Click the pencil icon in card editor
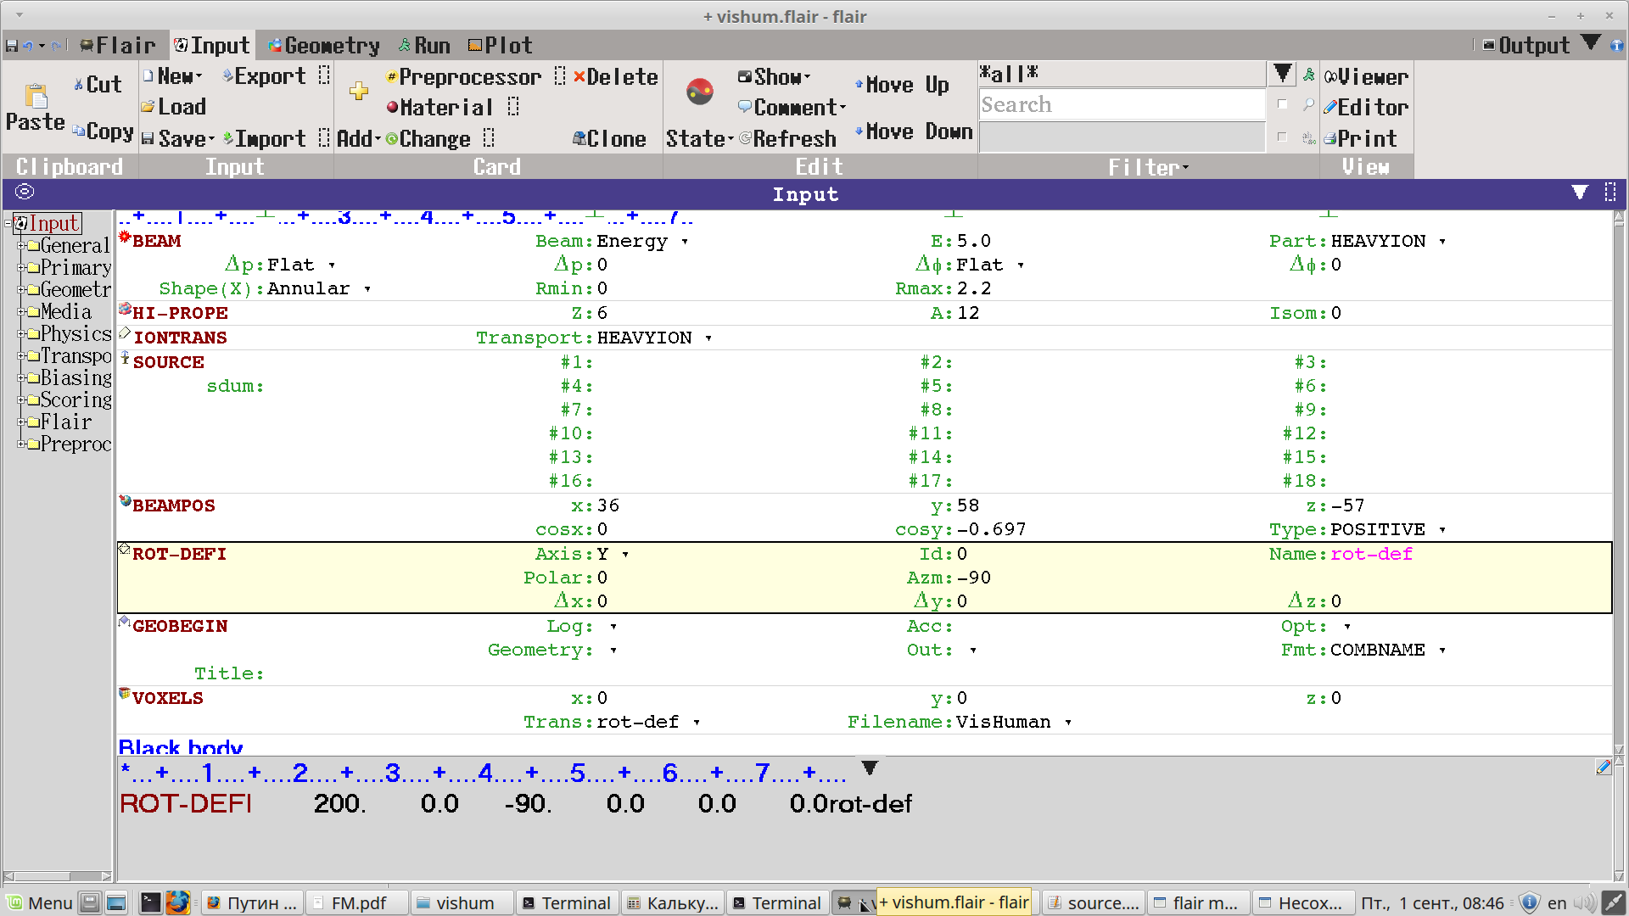This screenshot has width=1629, height=916. tap(1603, 768)
